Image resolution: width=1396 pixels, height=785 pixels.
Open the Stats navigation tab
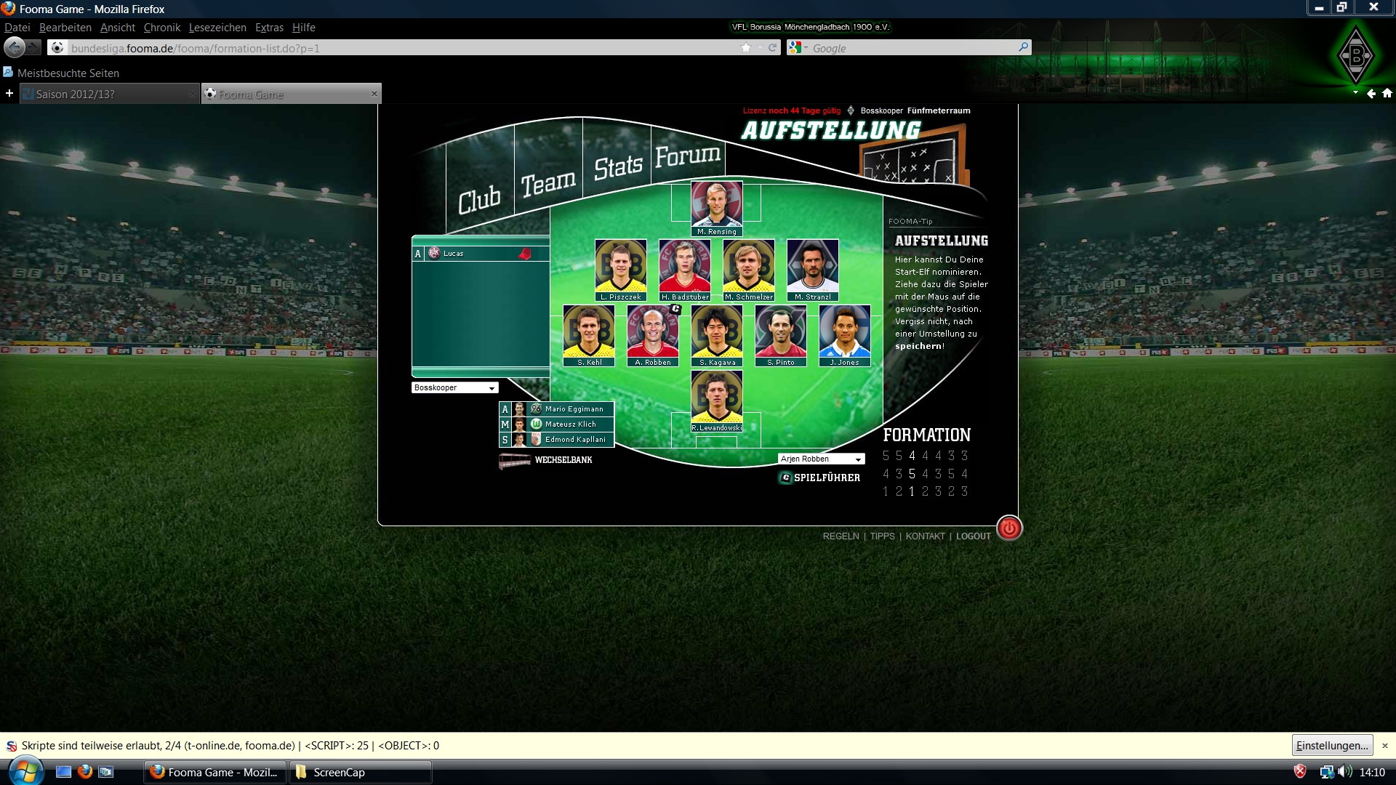point(617,167)
